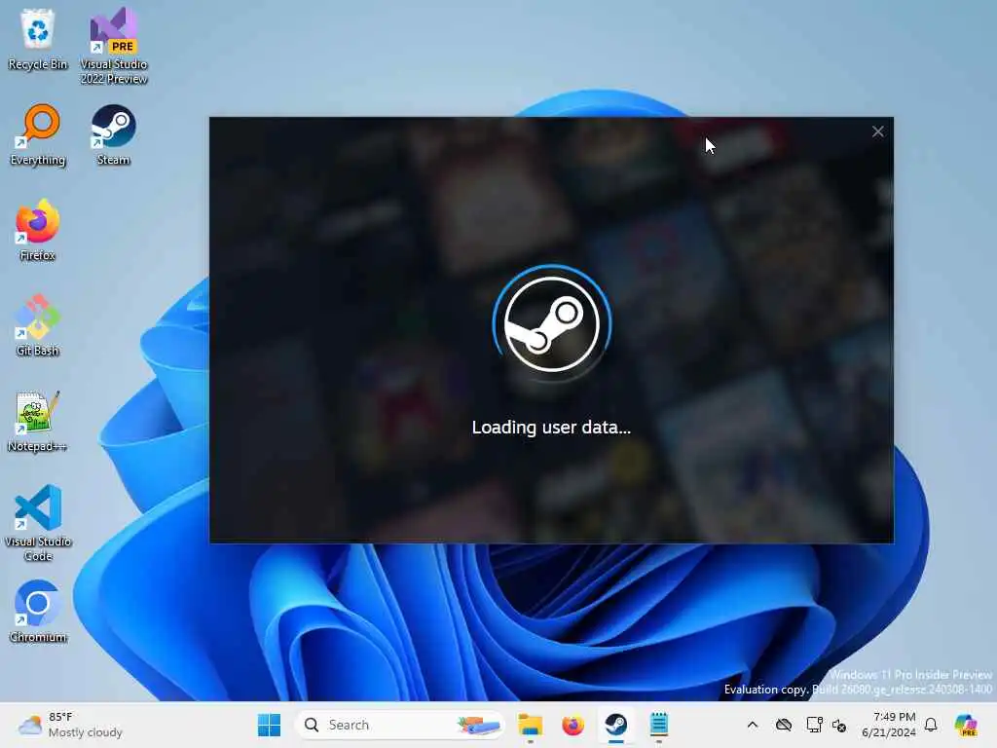Select the Everything search shortcut
Viewport: 997px width, 748px height.
coord(38,134)
